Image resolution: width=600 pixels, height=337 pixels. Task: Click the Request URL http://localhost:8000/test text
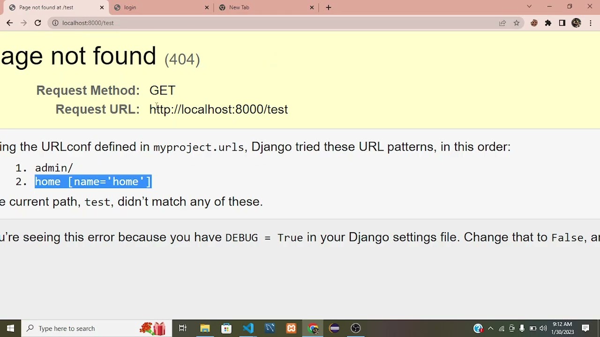click(218, 109)
